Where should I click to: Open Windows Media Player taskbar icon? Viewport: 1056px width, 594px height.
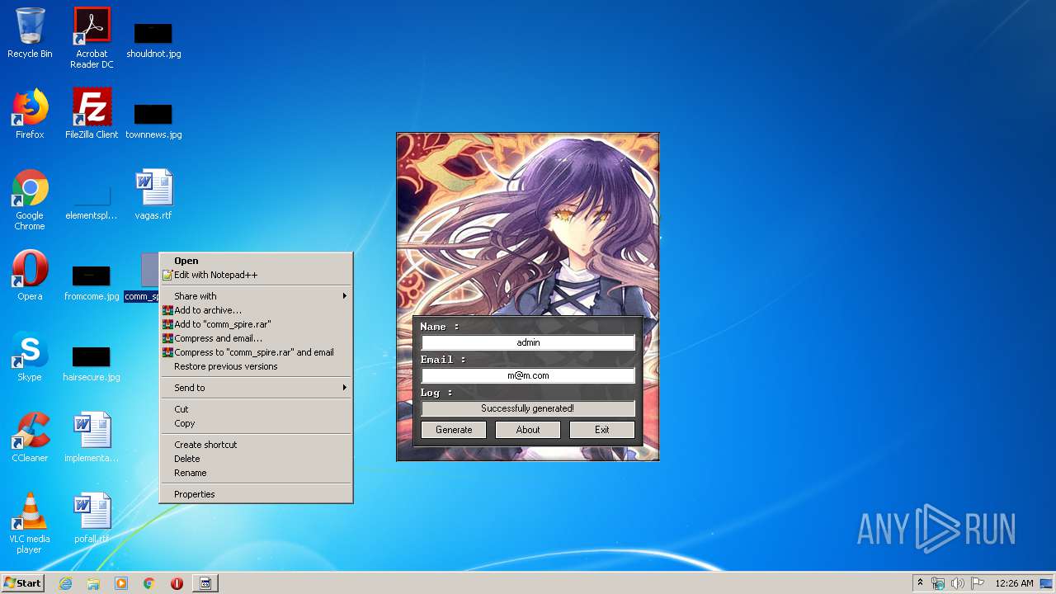click(x=121, y=583)
